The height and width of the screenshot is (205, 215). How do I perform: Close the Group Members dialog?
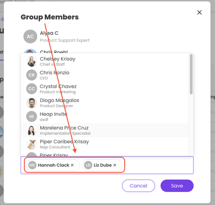coord(199,12)
